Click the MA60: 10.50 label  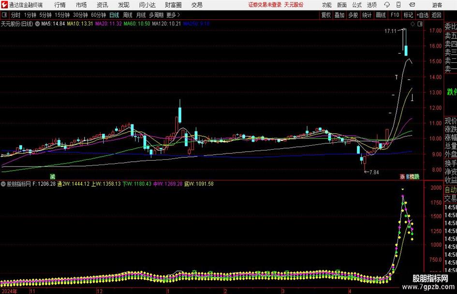coord(137,24)
